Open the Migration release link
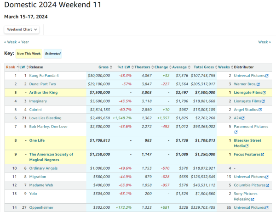 pos(38,177)
